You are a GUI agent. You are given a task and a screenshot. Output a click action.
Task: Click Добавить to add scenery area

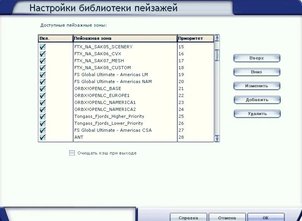(257, 100)
